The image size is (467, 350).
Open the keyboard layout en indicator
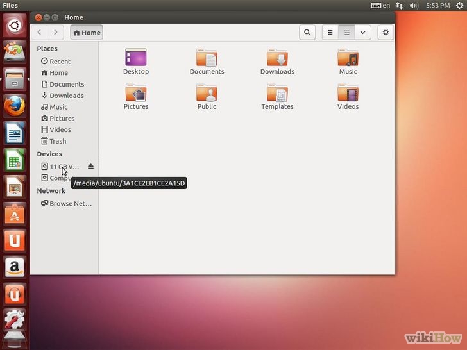(x=380, y=5)
